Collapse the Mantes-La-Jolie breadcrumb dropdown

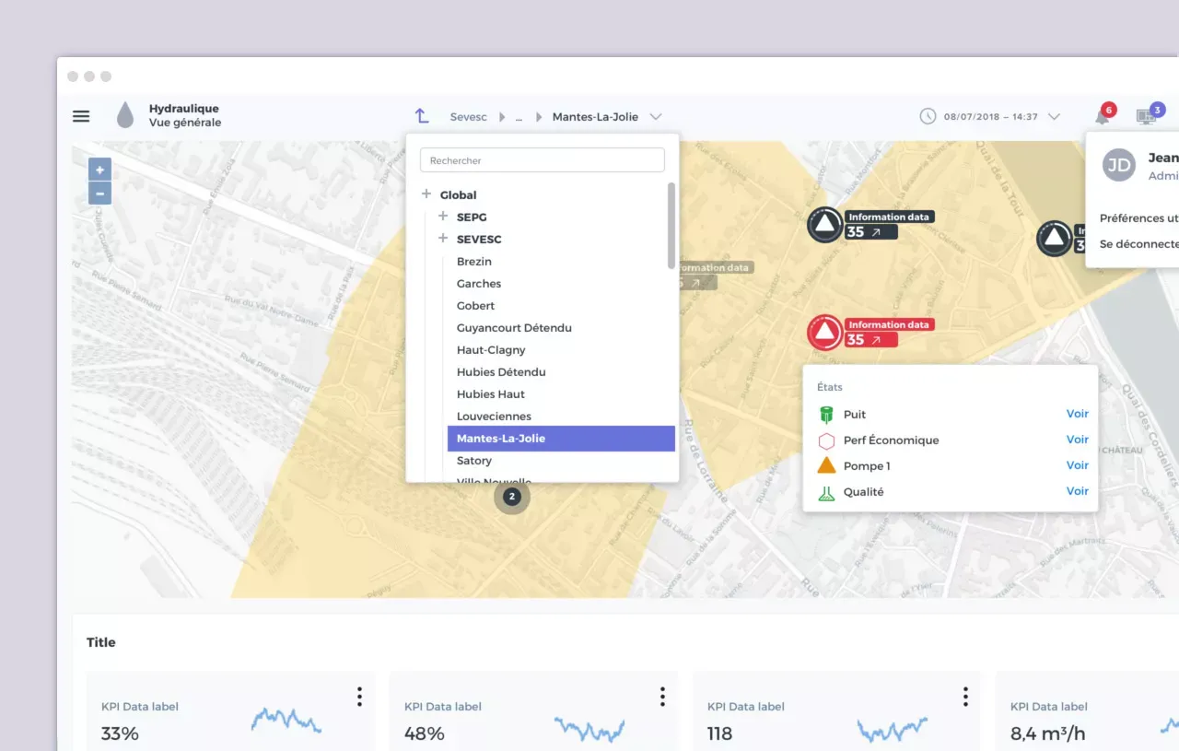coord(656,117)
